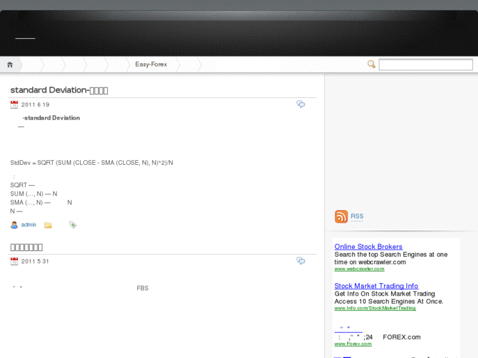Visit www.webcrawler.com ad link
The width and height of the screenshot is (478, 358).
tap(359, 269)
